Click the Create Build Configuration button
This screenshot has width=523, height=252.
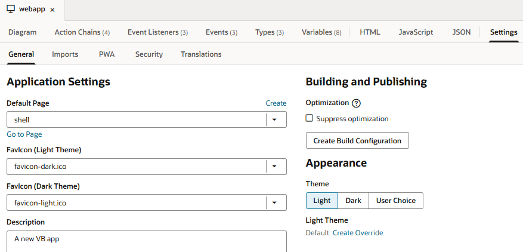point(357,141)
